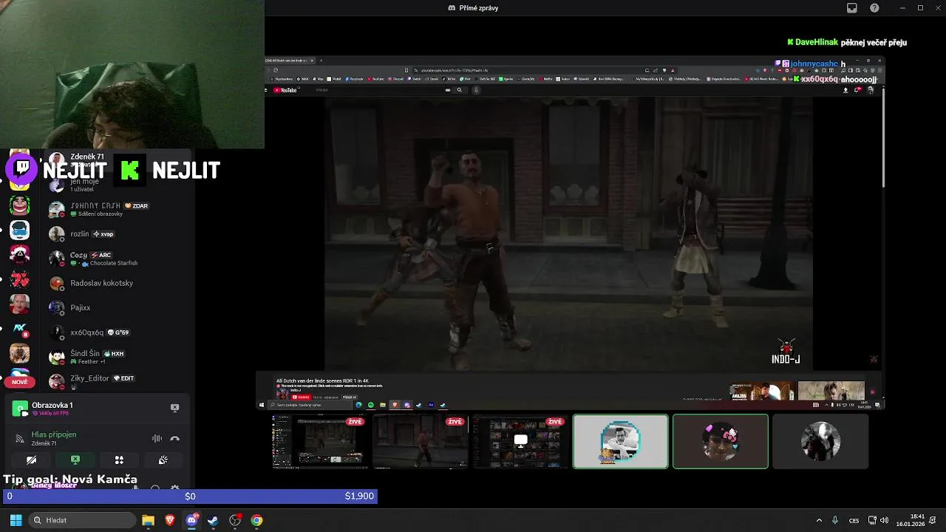Open the bald man photo server icon
This screenshot has height=532, width=946.
20,304
